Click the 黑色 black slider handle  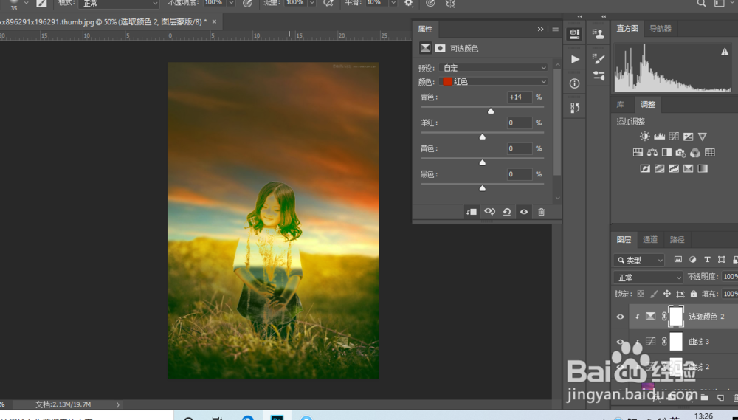pyautogui.click(x=482, y=188)
